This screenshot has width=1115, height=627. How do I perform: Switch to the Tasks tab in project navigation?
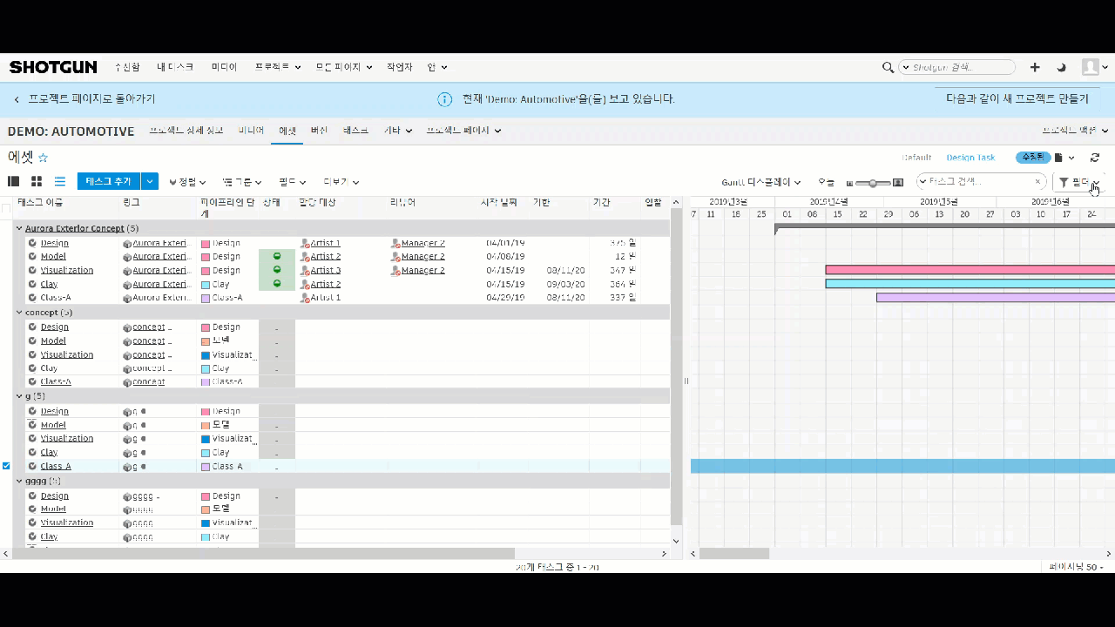coord(356,131)
